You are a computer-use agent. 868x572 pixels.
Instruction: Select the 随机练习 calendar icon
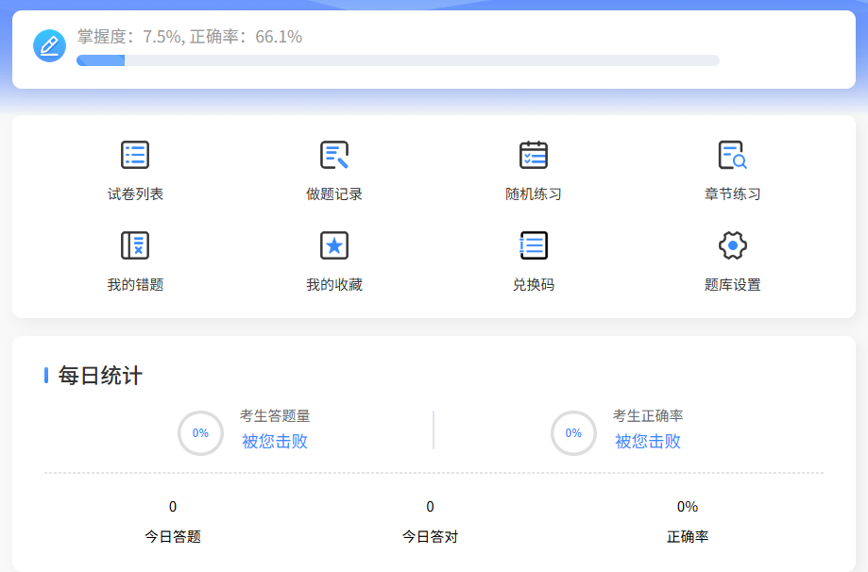click(534, 155)
